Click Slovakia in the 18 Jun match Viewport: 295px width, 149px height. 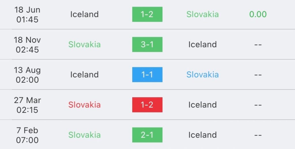202,14
